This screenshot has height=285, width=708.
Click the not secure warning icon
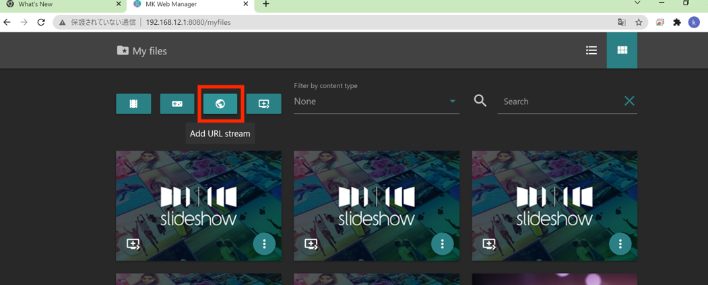[62, 22]
